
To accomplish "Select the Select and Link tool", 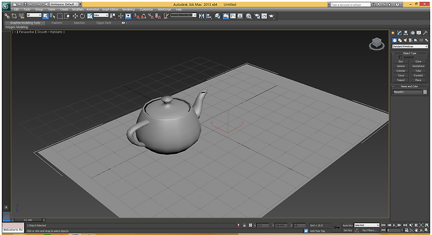I will point(7,16).
